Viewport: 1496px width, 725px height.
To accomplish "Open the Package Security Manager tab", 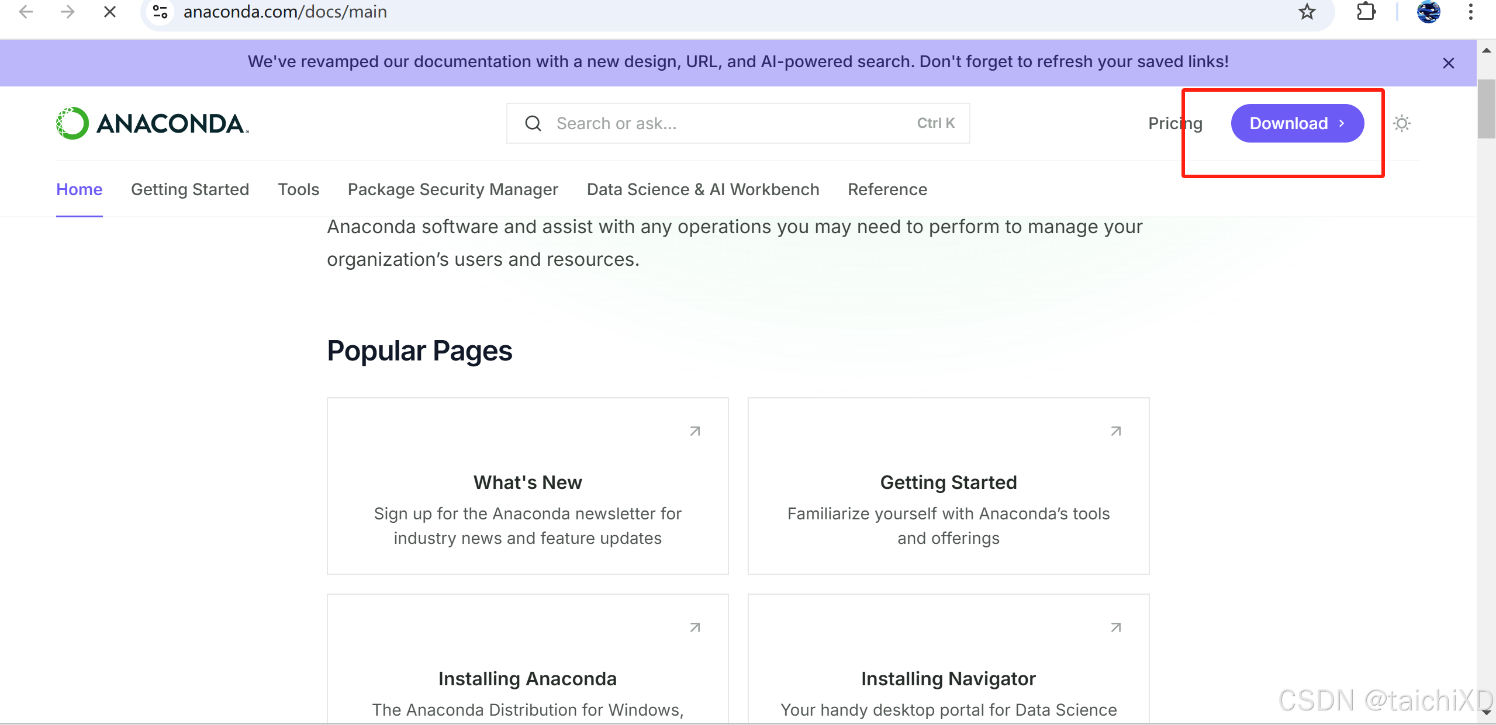I will click(x=452, y=189).
